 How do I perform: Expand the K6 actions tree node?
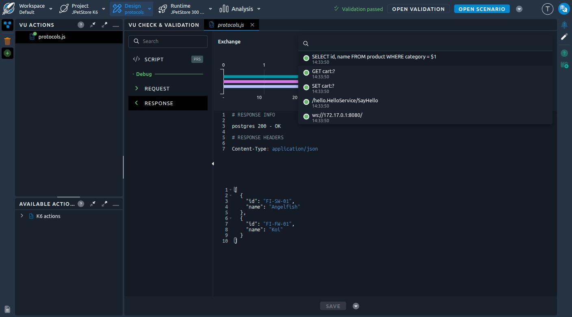(x=22, y=216)
